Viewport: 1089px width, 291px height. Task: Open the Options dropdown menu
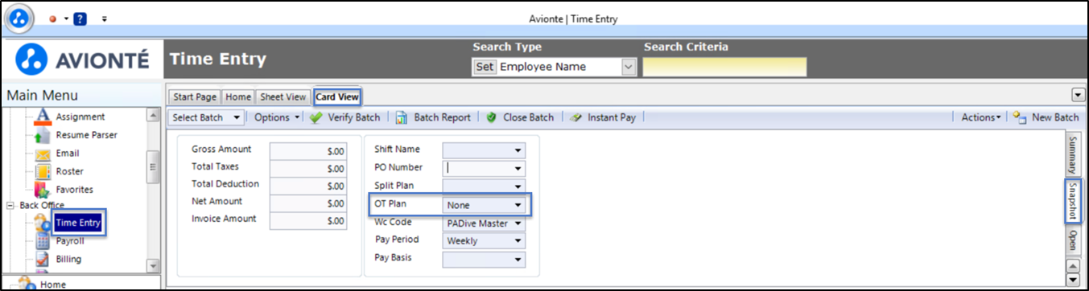(276, 117)
